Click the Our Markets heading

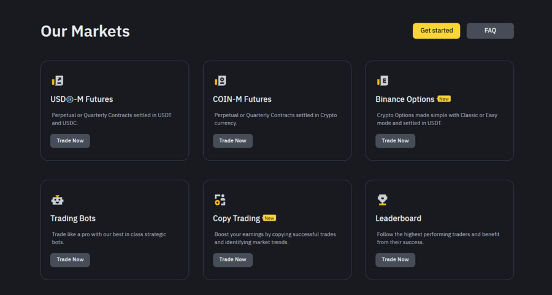point(85,31)
